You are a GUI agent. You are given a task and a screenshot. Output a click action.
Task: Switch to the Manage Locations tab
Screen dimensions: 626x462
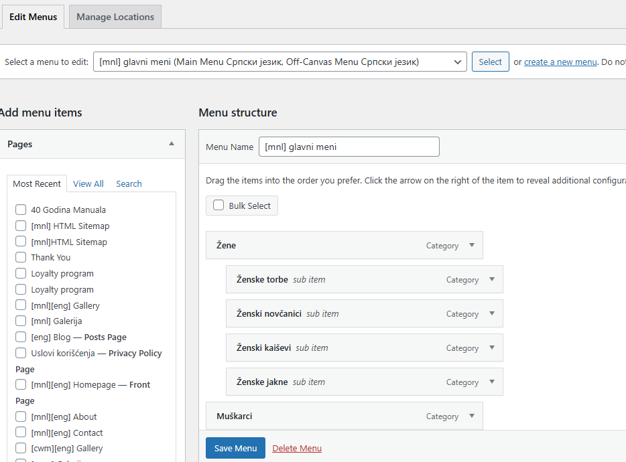click(x=115, y=17)
